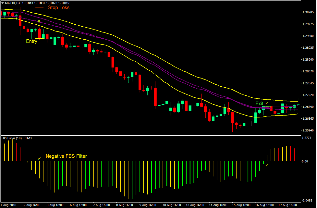Screen dimensions: 317x208
Task: Click the checkmark under the indicator's last bars
Action: click(x=267, y=165)
